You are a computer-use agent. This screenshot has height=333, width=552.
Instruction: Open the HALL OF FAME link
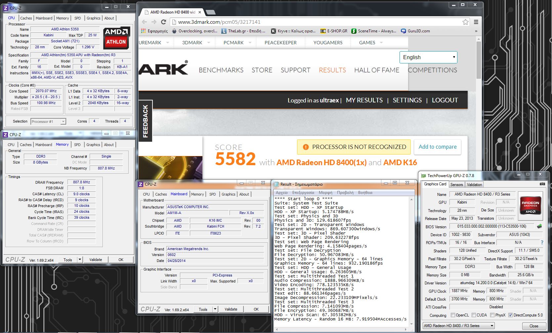point(377,70)
